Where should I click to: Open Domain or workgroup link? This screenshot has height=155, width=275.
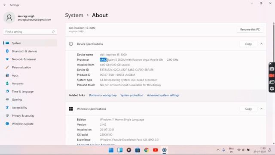click(103, 95)
